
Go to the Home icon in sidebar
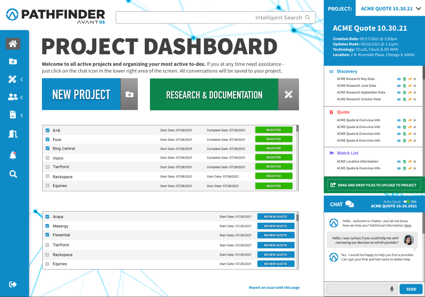point(13,44)
